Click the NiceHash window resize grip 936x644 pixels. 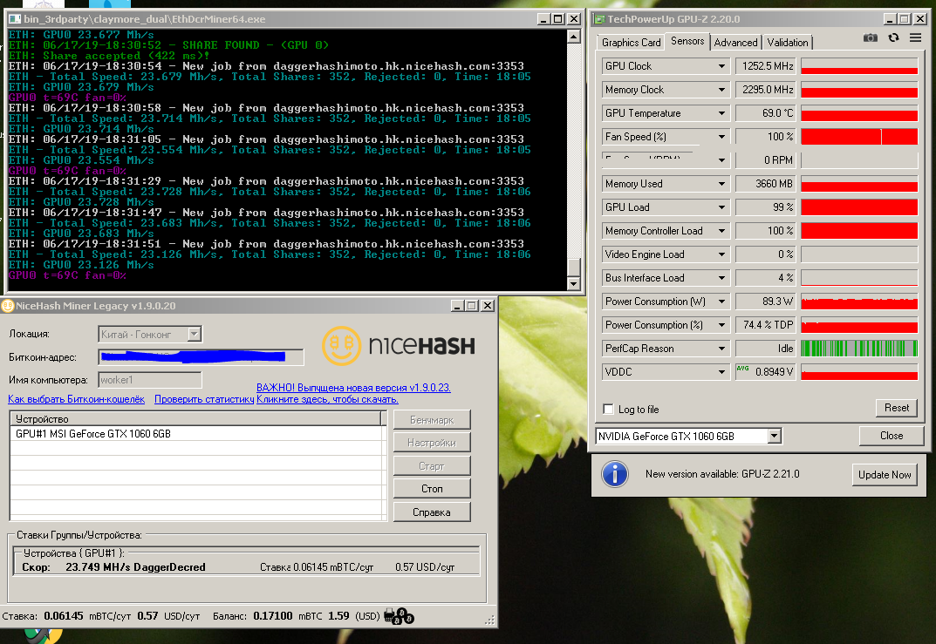tap(490, 620)
